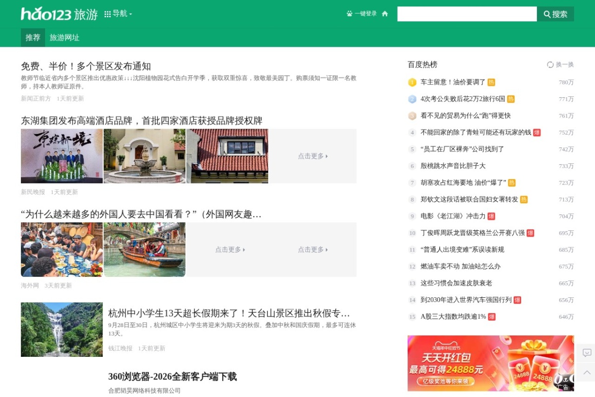
Task: View the red tile roof thumbnail
Action: (227, 156)
